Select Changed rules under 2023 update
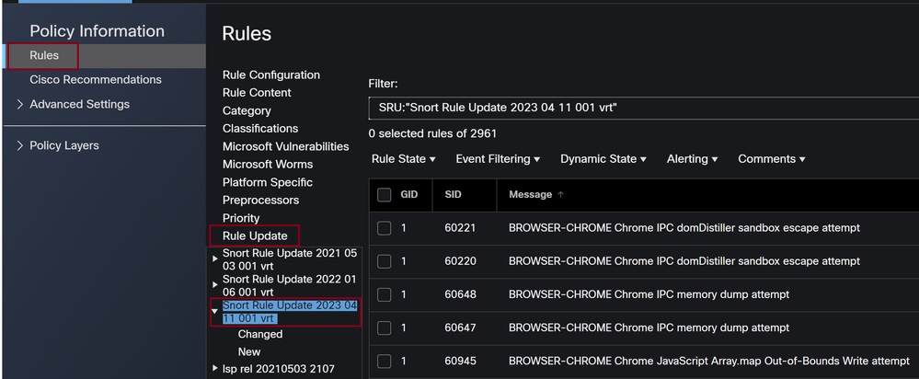Screen dimensions: 919x379 point(259,335)
